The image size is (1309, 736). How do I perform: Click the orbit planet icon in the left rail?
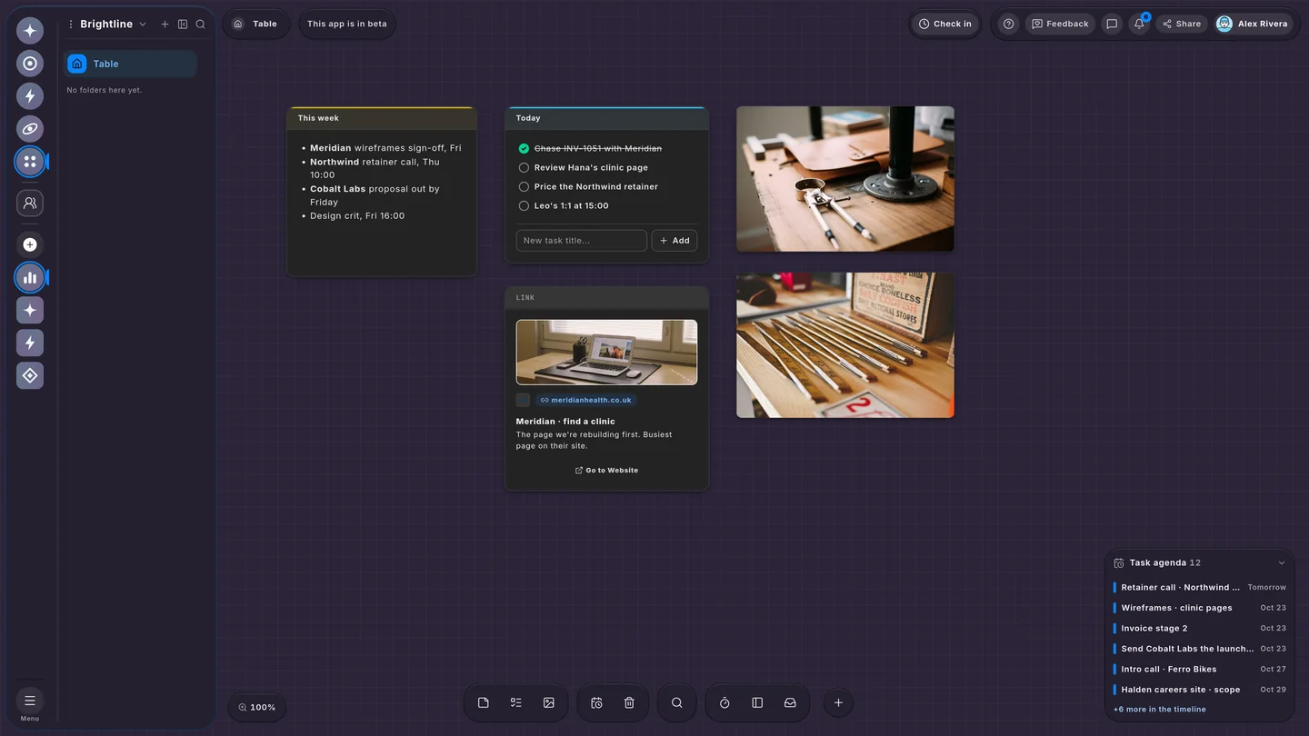tap(30, 128)
